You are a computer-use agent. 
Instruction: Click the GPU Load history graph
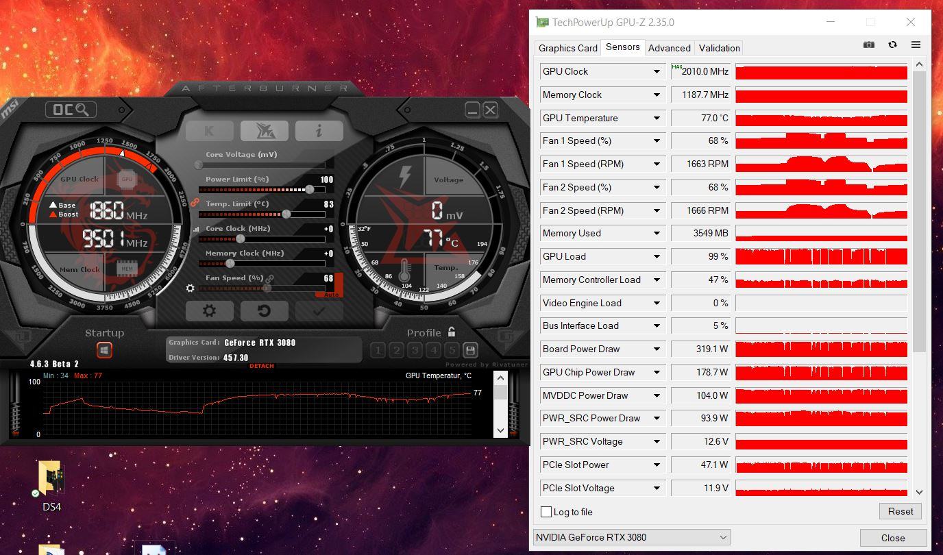[x=821, y=256]
